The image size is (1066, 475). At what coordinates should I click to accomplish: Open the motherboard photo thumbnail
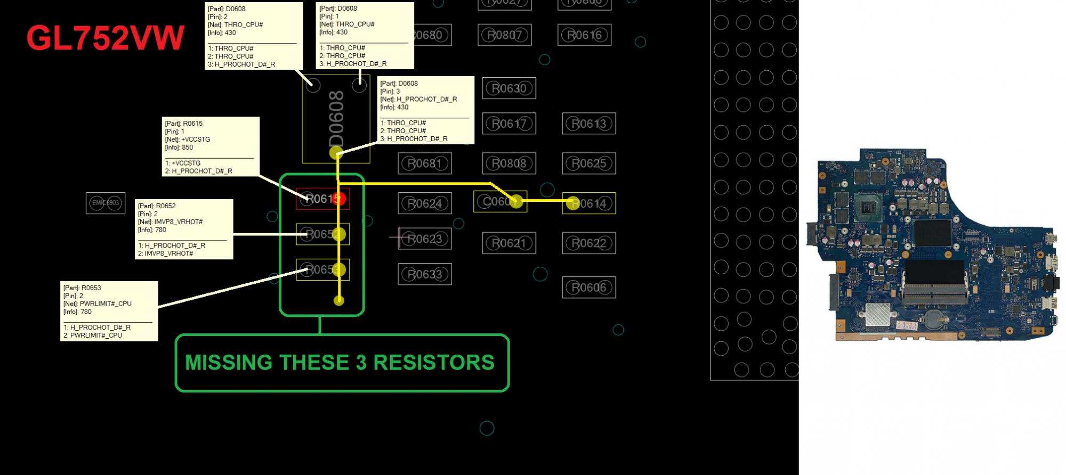tap(933, 245)
